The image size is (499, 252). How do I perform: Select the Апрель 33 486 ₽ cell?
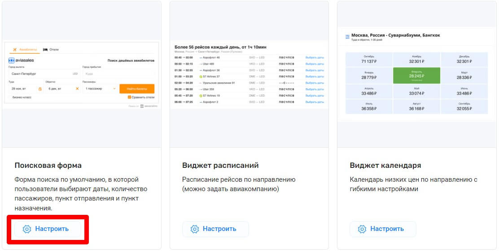click(369, 91)
